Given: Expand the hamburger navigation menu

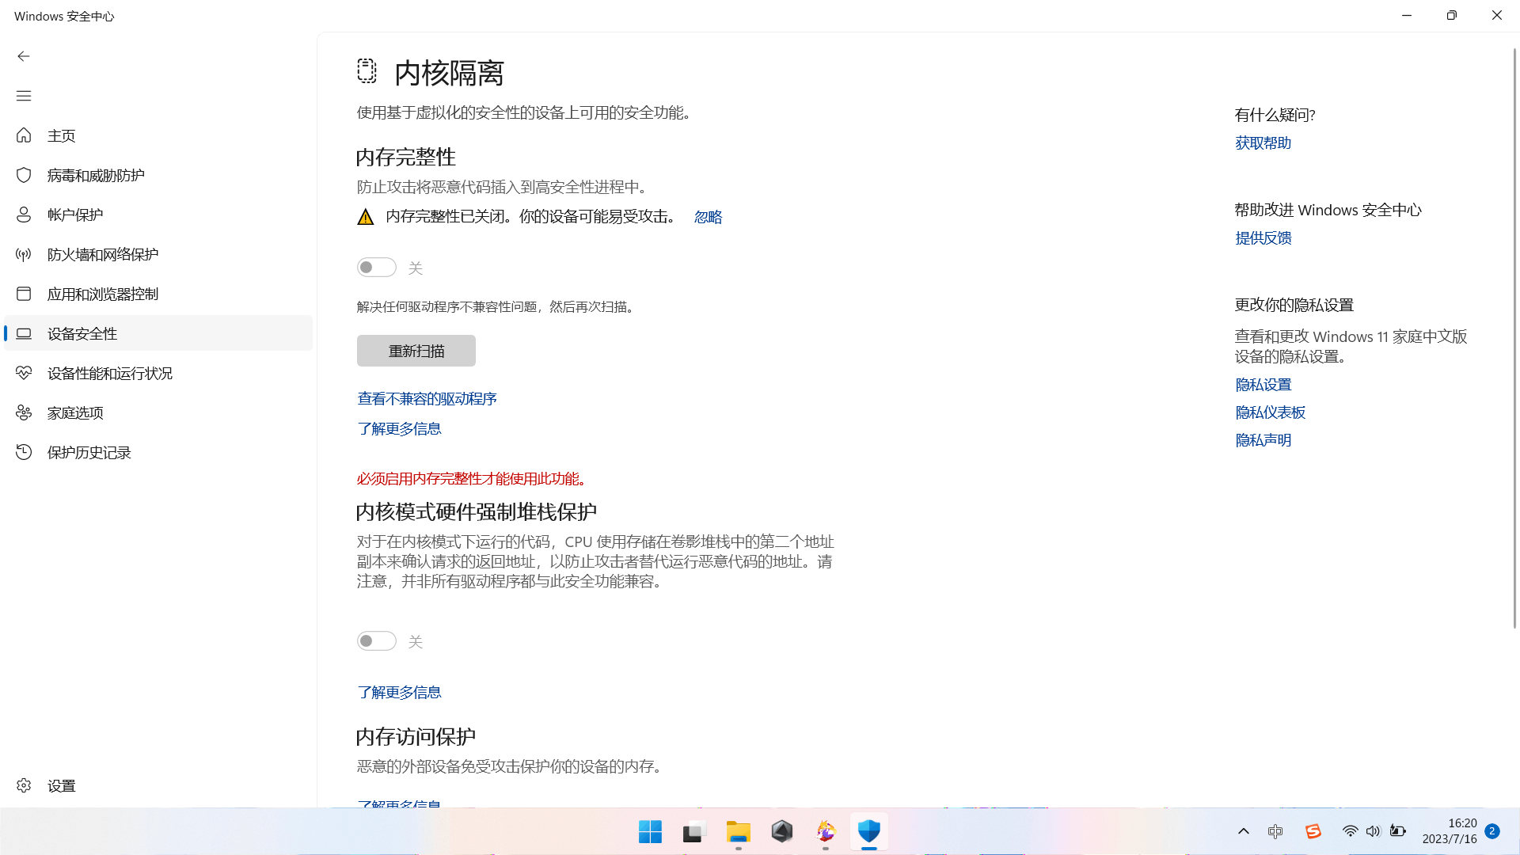Looking at the screenshot, I should click(x=24, y=96).
